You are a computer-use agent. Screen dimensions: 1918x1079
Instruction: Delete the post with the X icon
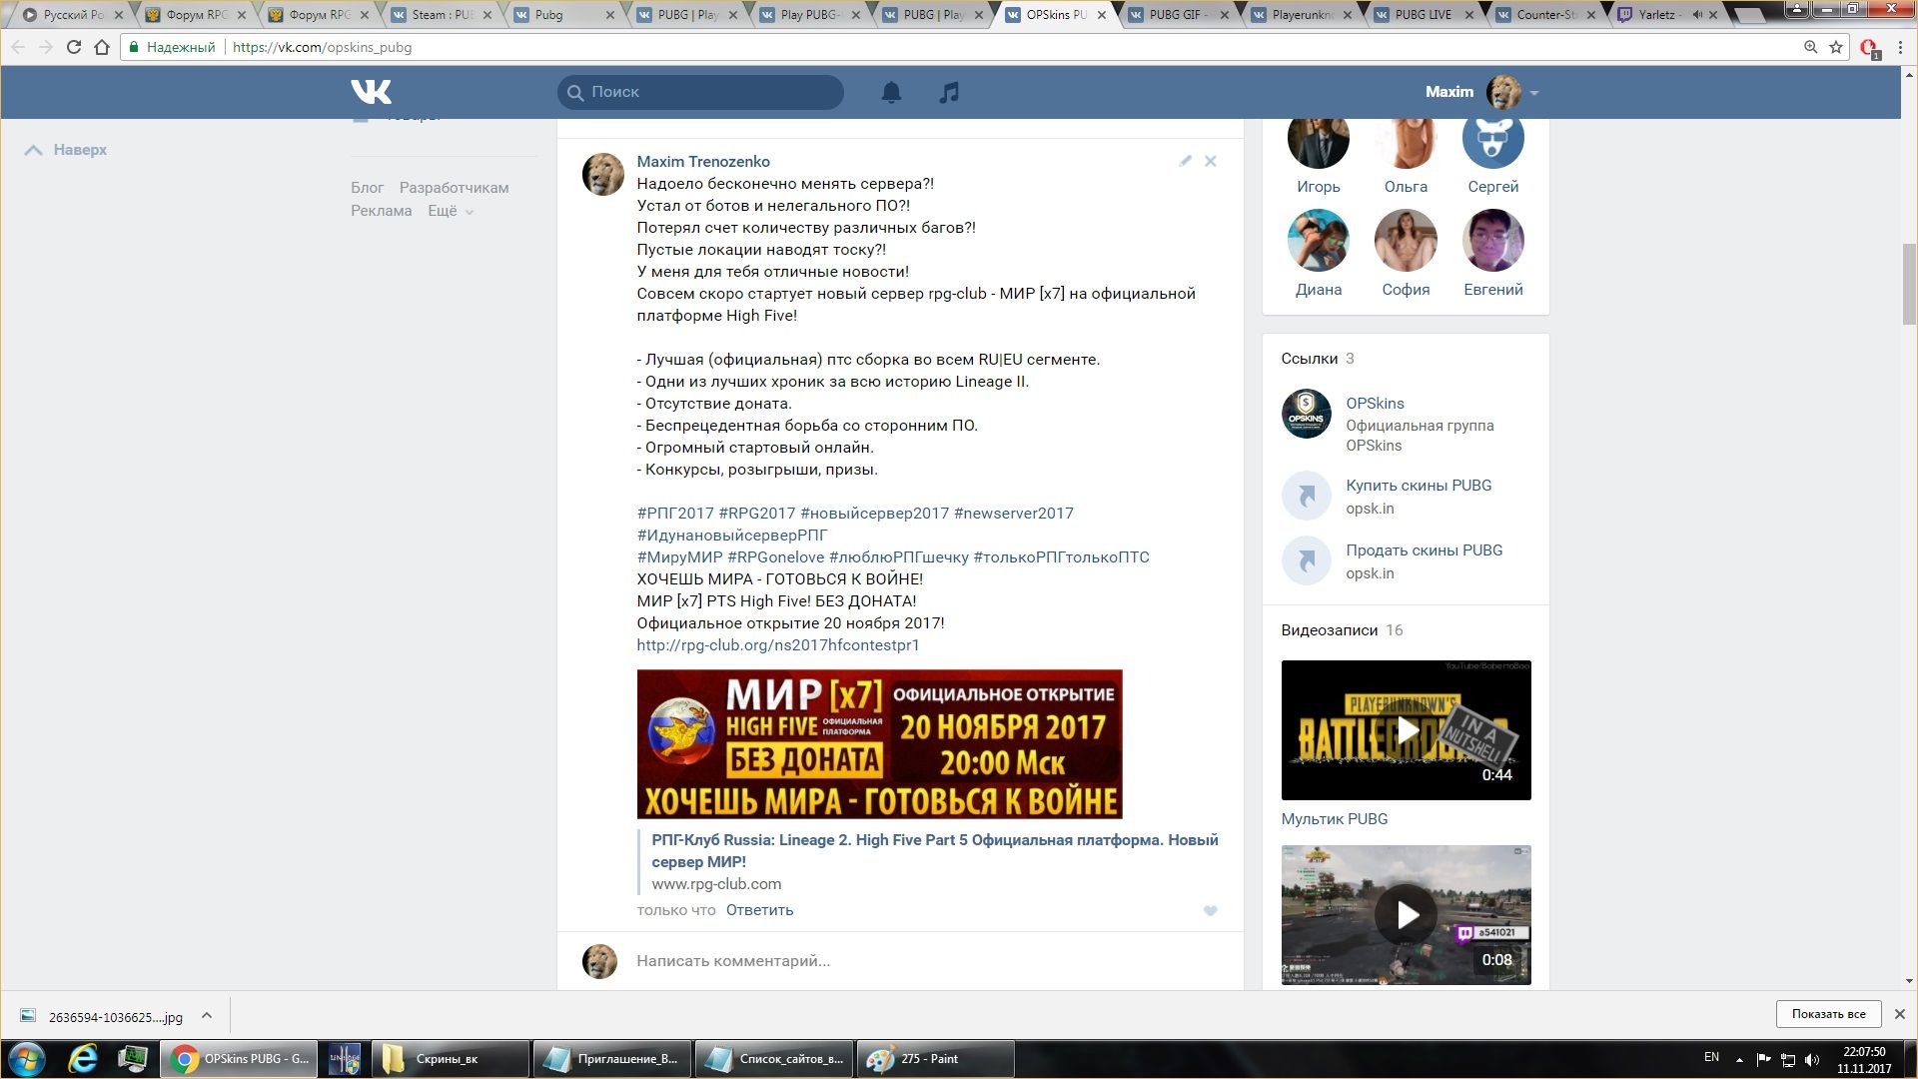click(x=1210, y=161)
